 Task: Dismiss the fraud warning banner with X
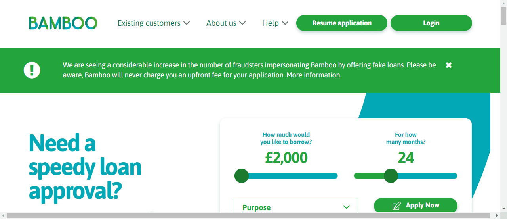(x=449, y=65)
